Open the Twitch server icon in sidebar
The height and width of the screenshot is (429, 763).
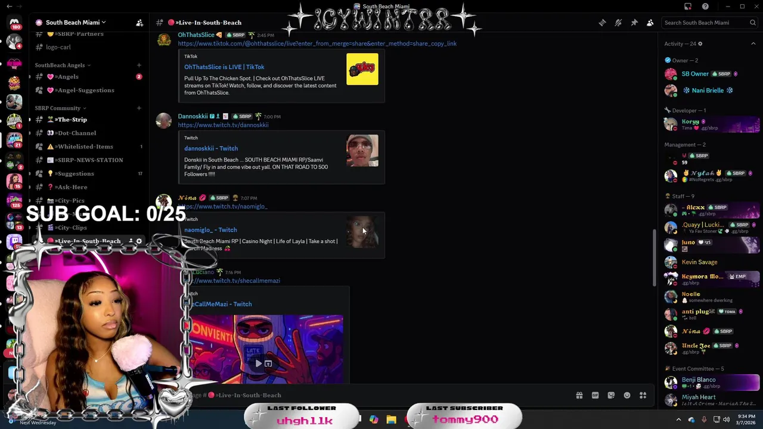click(14, 241)
